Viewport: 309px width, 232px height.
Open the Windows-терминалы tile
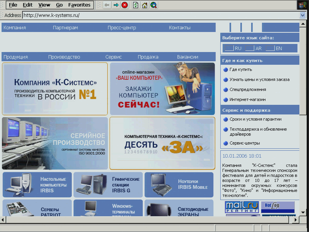coord(108,208)
